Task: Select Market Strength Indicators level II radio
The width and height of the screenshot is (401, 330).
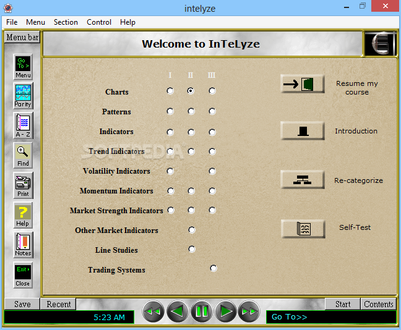Action: [191, 210]
